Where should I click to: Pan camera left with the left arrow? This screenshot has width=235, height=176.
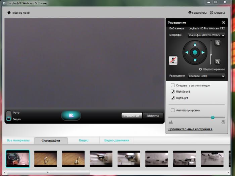coord(187,52)
